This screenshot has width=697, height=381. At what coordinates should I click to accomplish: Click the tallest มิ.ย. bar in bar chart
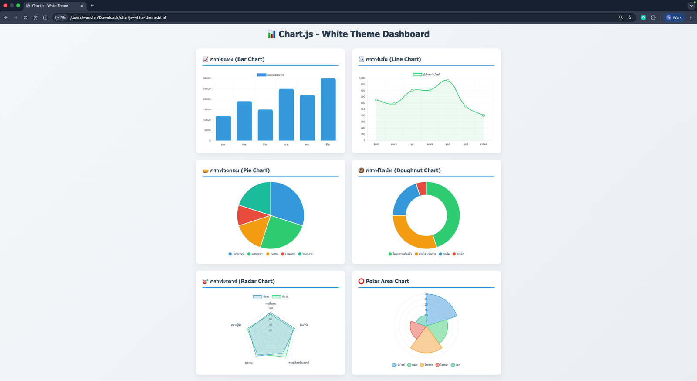328,109
